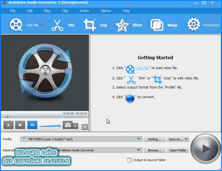The width and height of the screenshot is (222, 171).
Task: Open the Clip menu
Action: [65, 11]
